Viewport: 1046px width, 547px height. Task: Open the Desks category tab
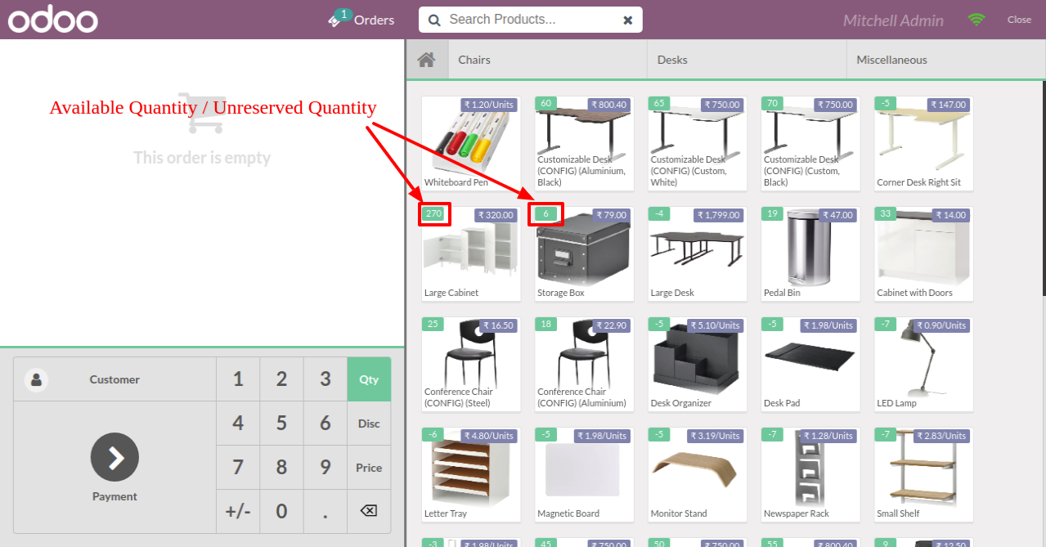click(747, 60)
